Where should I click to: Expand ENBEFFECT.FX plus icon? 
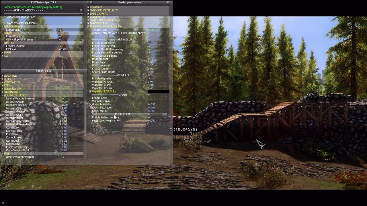89,23
